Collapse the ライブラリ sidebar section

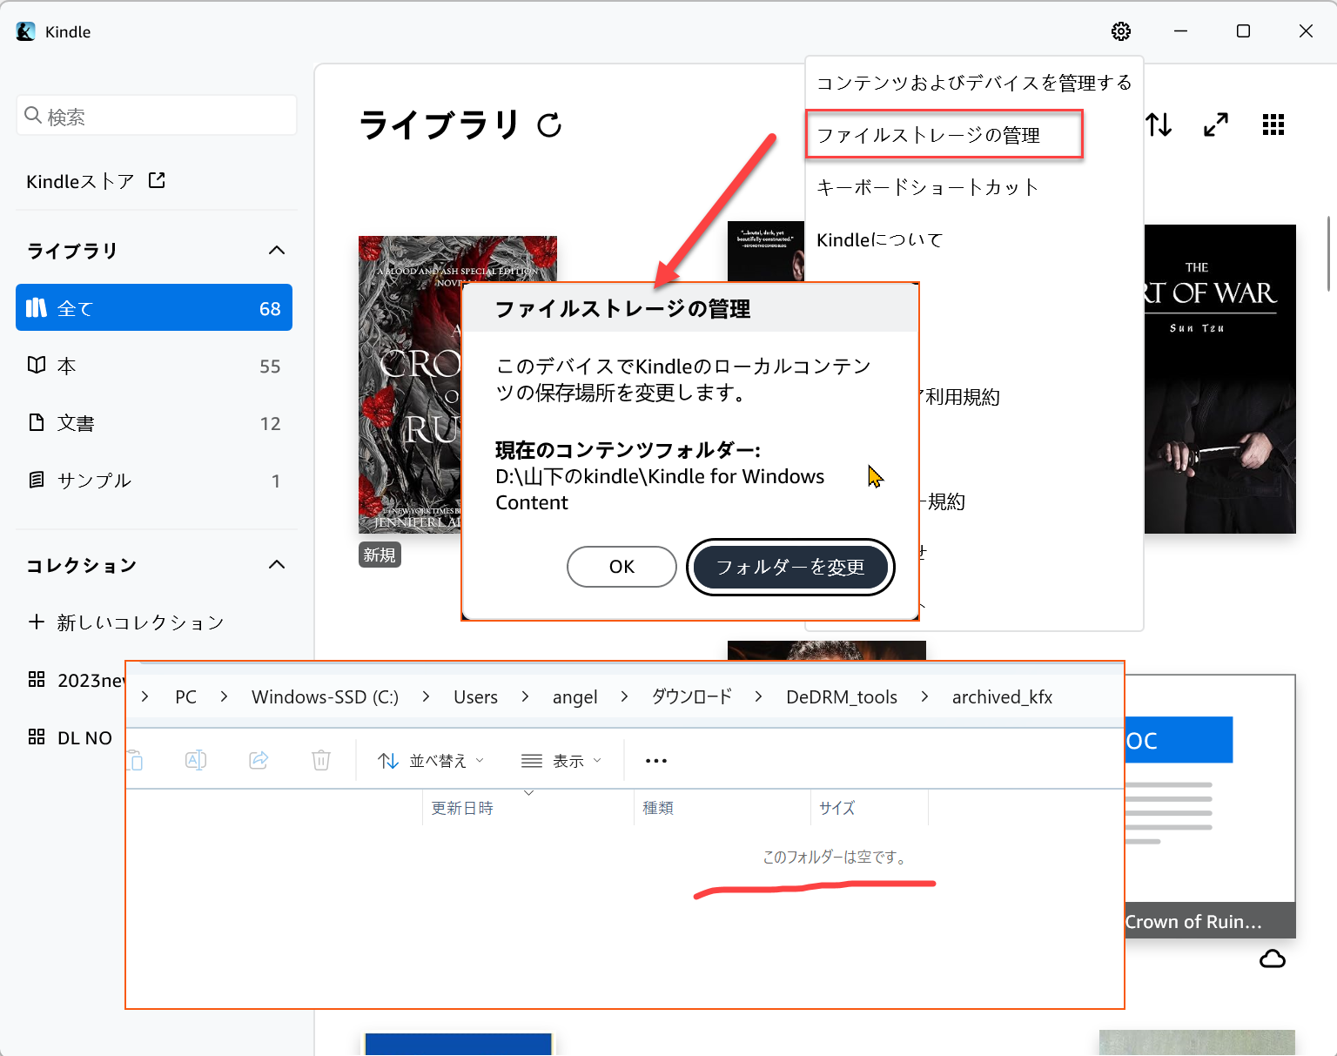(277, 251)
